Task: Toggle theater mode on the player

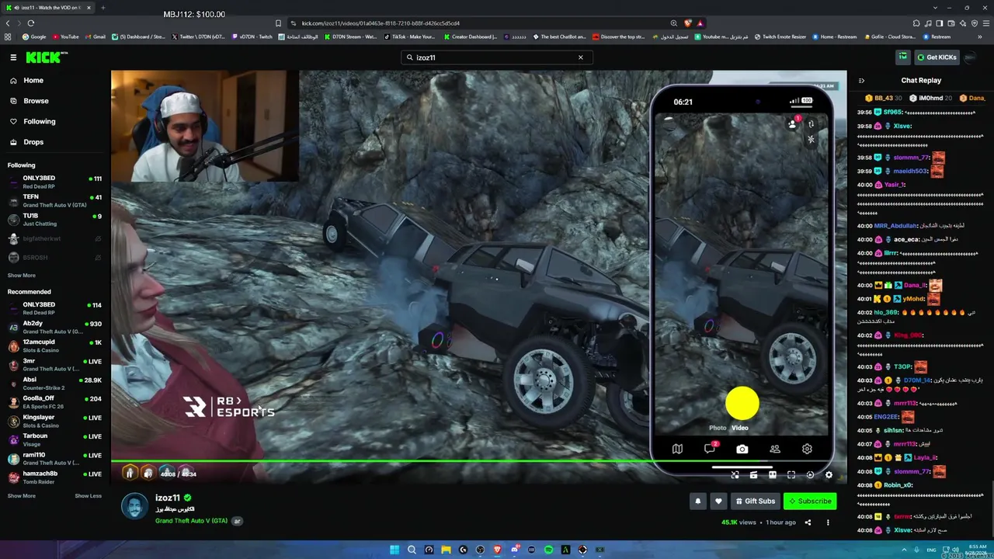Action: click(773, 475)
